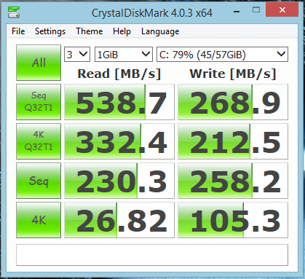Maximize the CrystalDiskMark window
305x279 pixels.
(256, 10)
